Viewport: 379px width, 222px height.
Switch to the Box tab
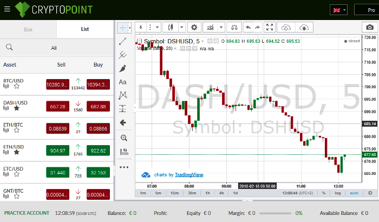click(x=28, y=29)
